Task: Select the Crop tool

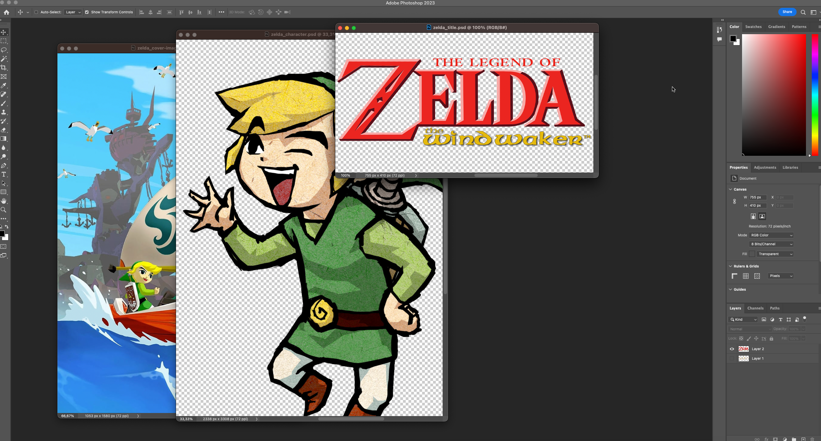Action: [x=4, y=68]
